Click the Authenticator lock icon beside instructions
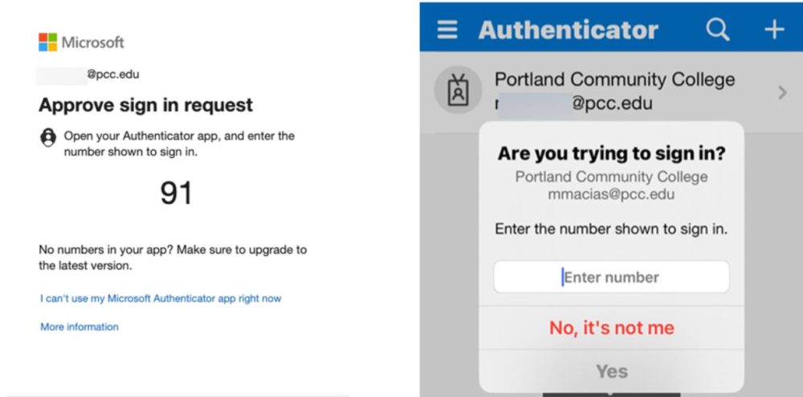 48,137
